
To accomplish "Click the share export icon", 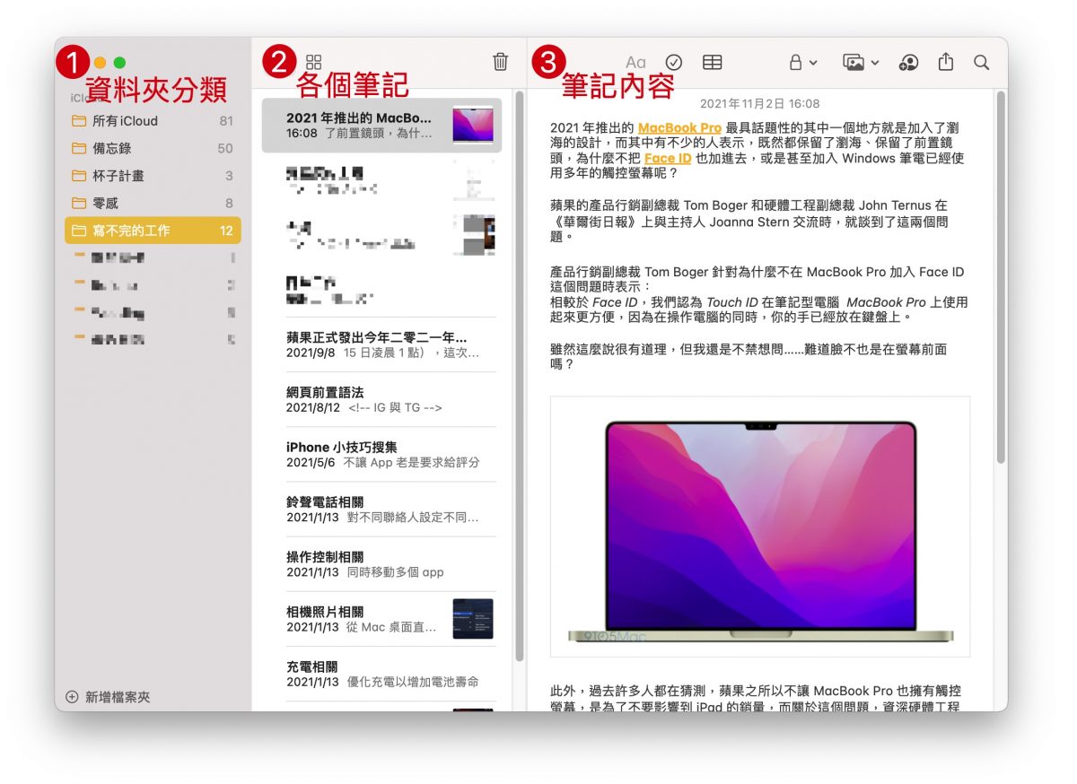I will click(x=945, y=62).
